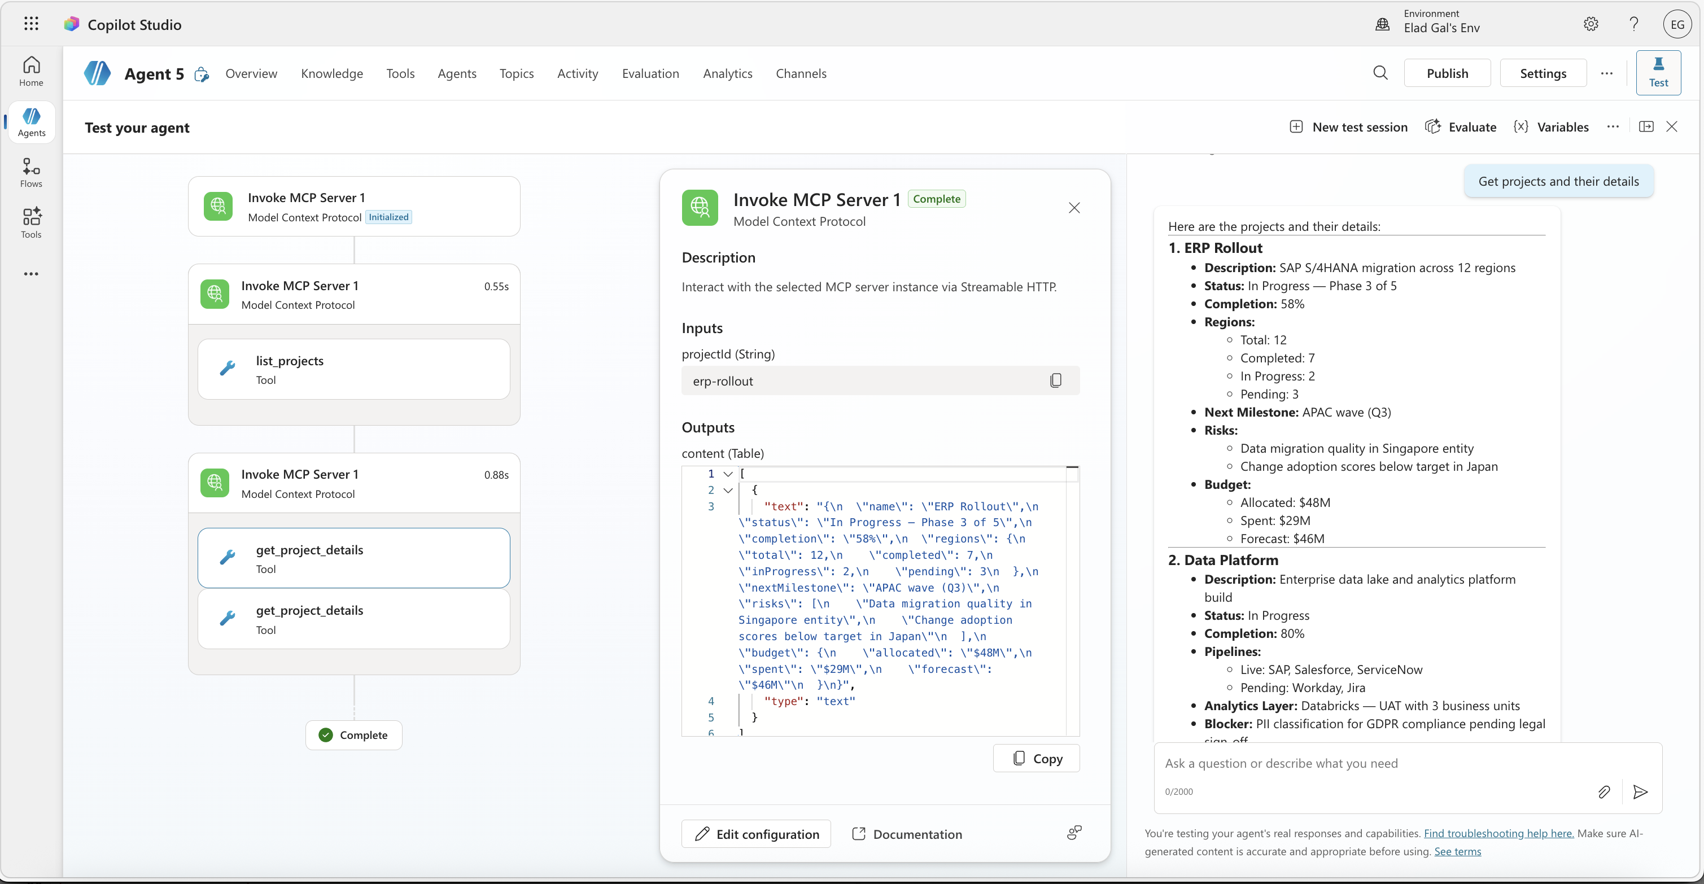Click the search magnifier icon
Viewport: 1704px width, 884px height.
click(x=1380, y=73)
